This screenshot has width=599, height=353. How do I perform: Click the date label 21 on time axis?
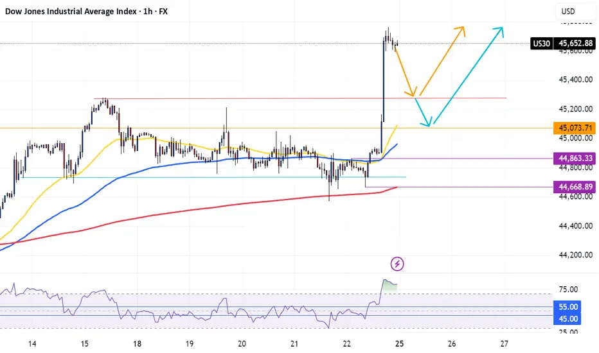[294, 344]
